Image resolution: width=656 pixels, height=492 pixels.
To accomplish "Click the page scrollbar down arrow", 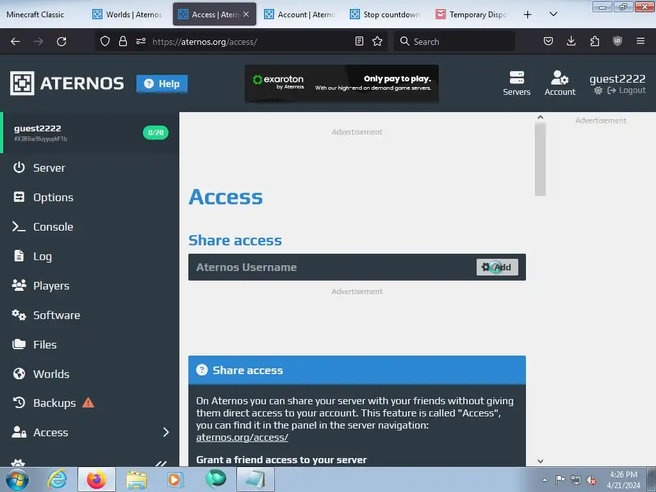I will click(540, 461).
